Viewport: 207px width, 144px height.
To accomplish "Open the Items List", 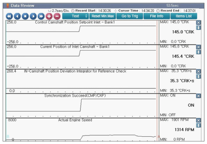I will pyautogui.click(x=184, y=16).
